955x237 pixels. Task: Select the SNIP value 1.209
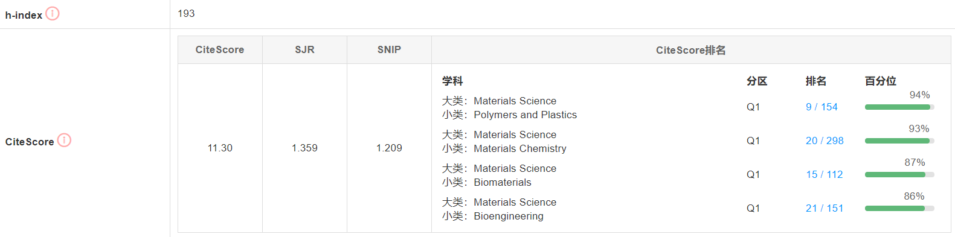point(389,148)
